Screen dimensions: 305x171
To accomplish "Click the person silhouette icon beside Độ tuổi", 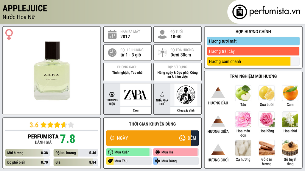I will coord(162,34).
